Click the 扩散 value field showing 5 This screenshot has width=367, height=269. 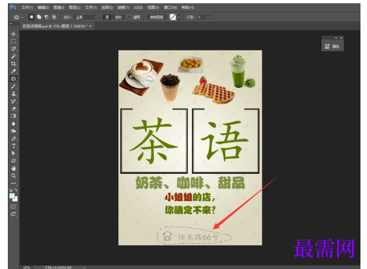[x=202, y=17]
